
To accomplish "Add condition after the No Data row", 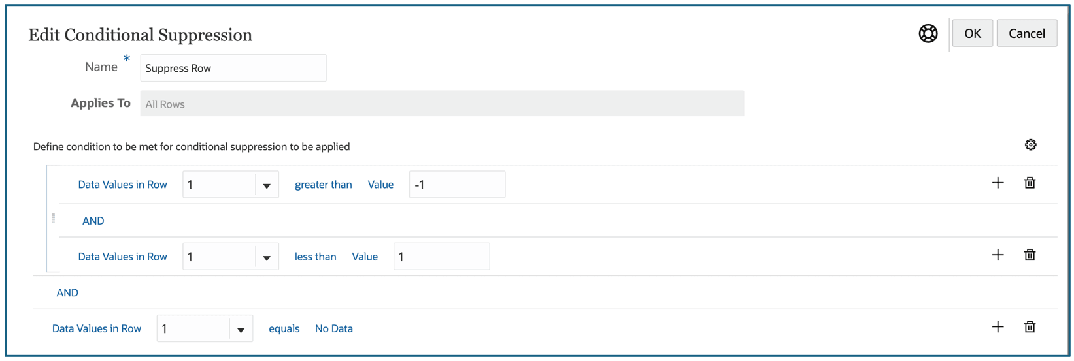I will 998,327.
